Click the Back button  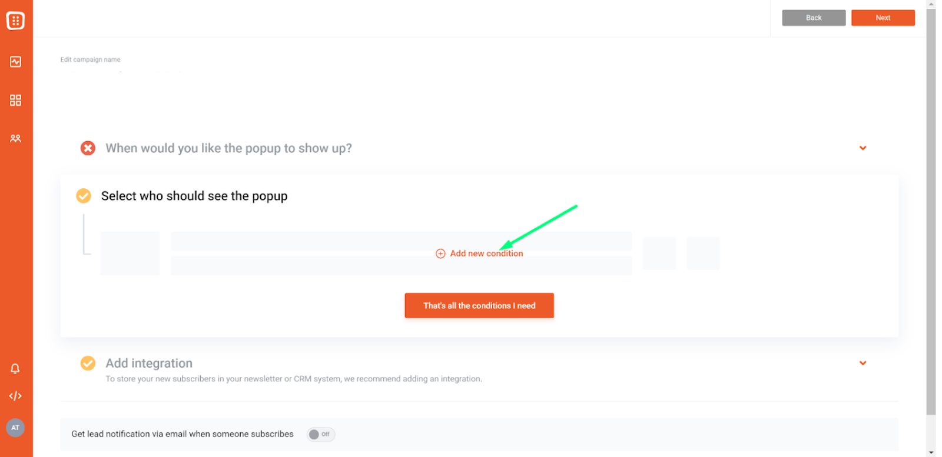tap(814, 18)
